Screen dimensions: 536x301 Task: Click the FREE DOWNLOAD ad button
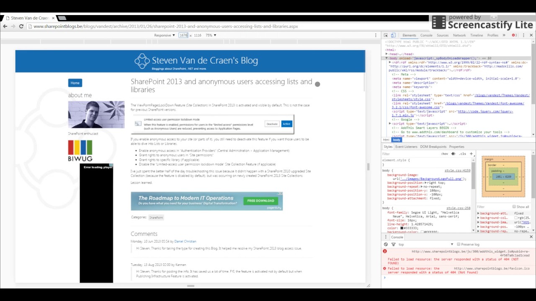tap(260, 201)
